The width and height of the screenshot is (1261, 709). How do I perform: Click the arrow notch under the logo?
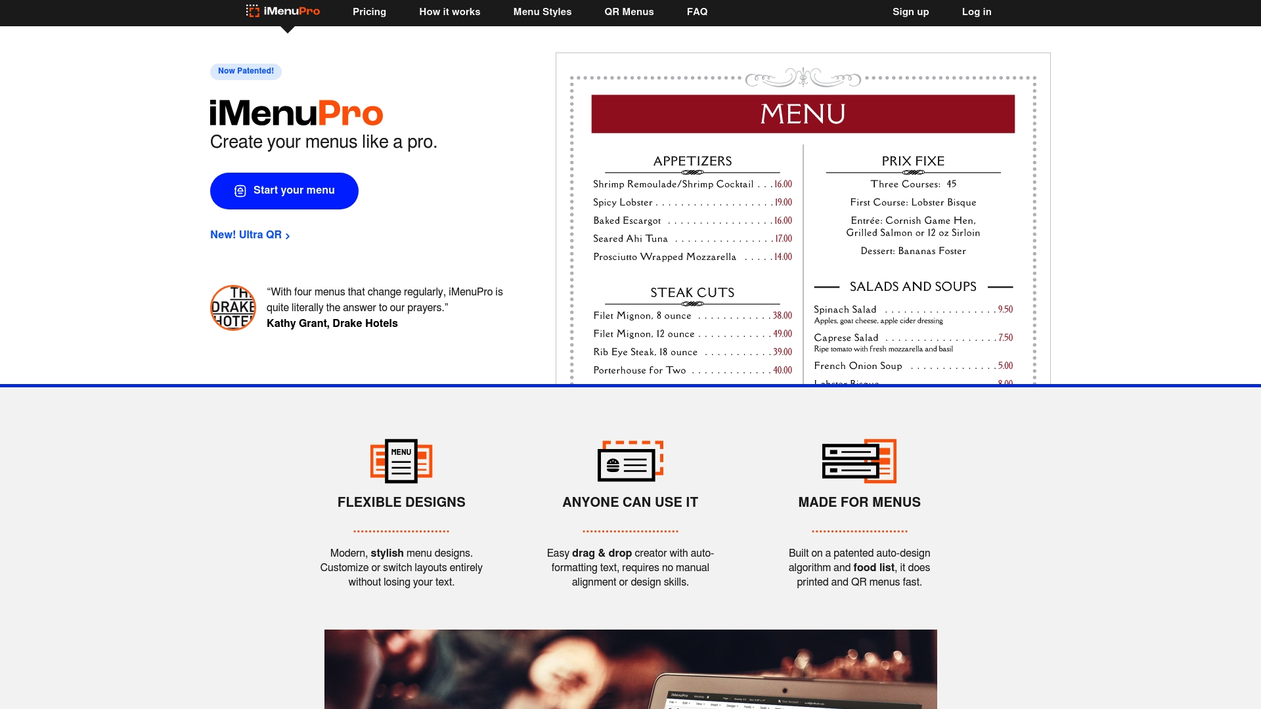288,29
